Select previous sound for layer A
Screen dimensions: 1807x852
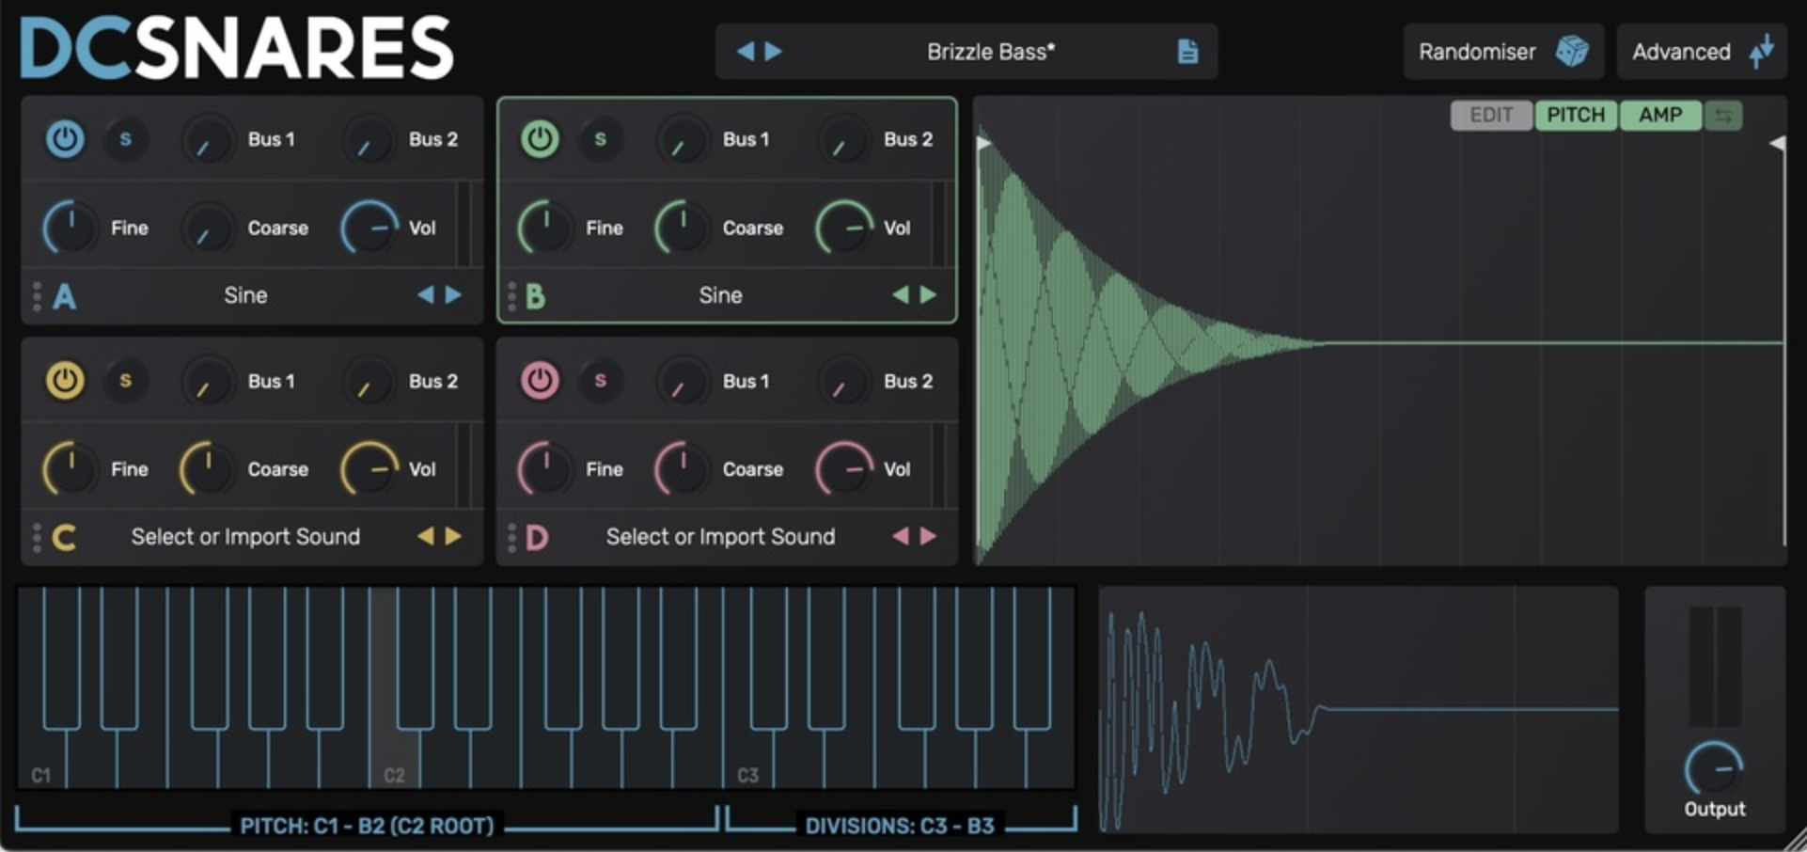[426, 294]
